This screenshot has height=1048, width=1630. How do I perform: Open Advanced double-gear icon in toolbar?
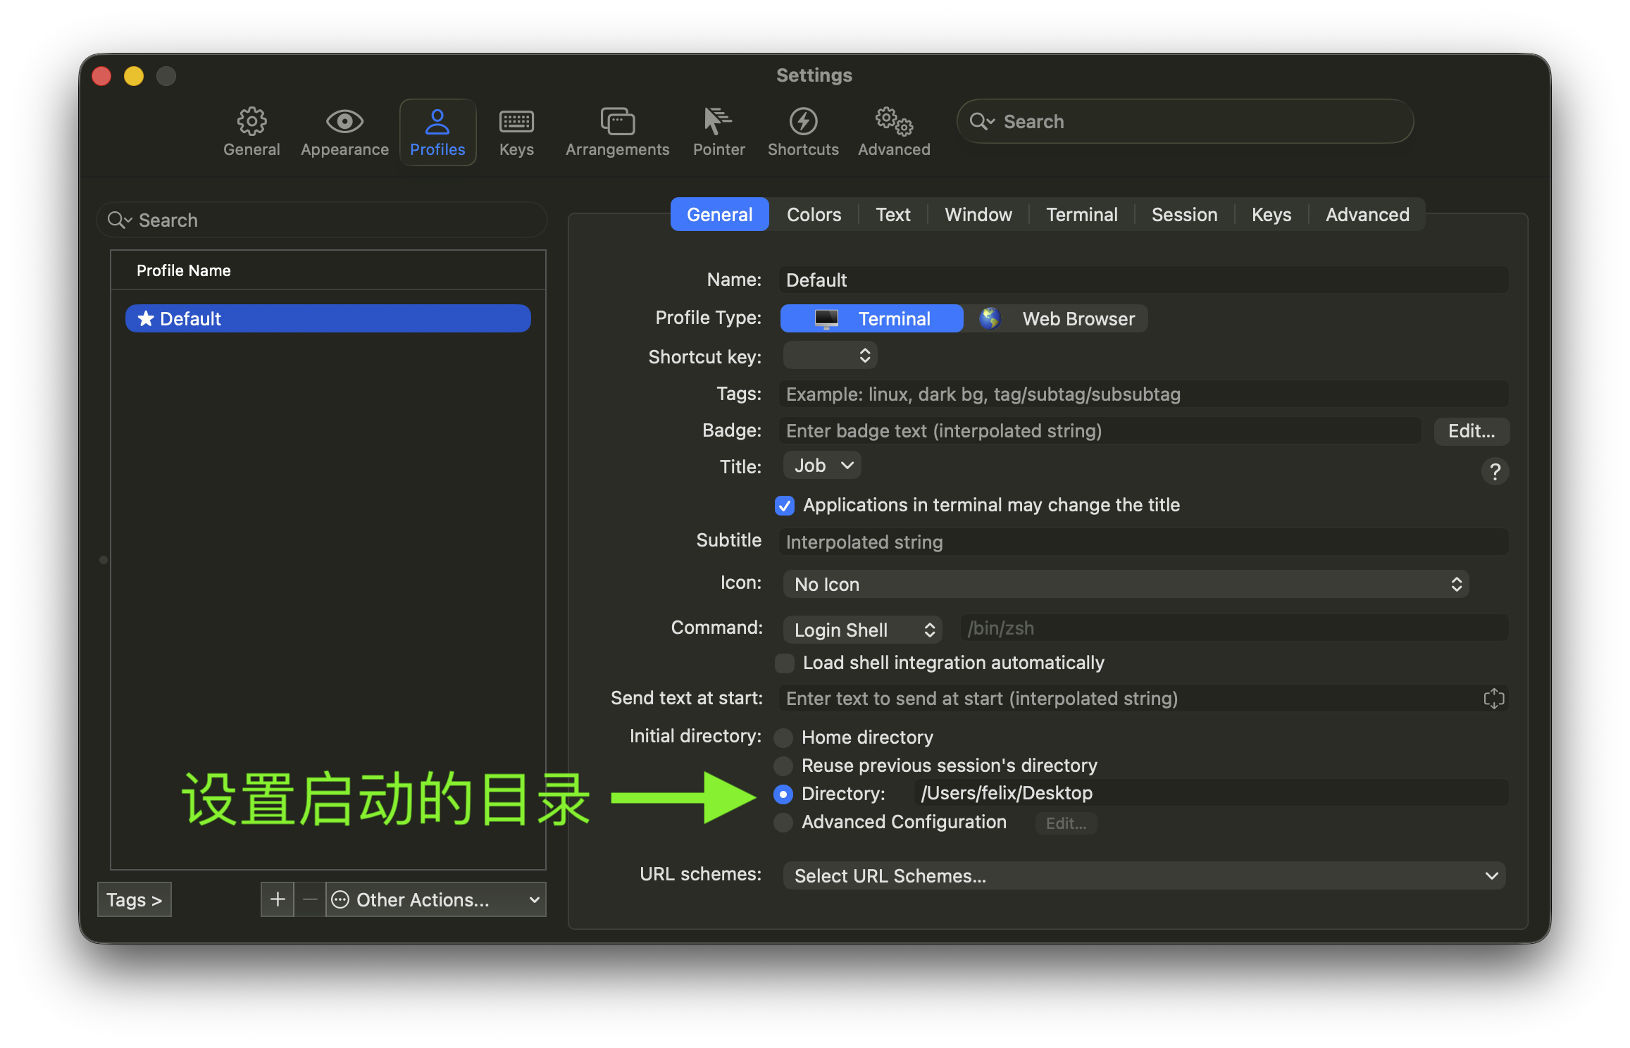click(894, 123)
